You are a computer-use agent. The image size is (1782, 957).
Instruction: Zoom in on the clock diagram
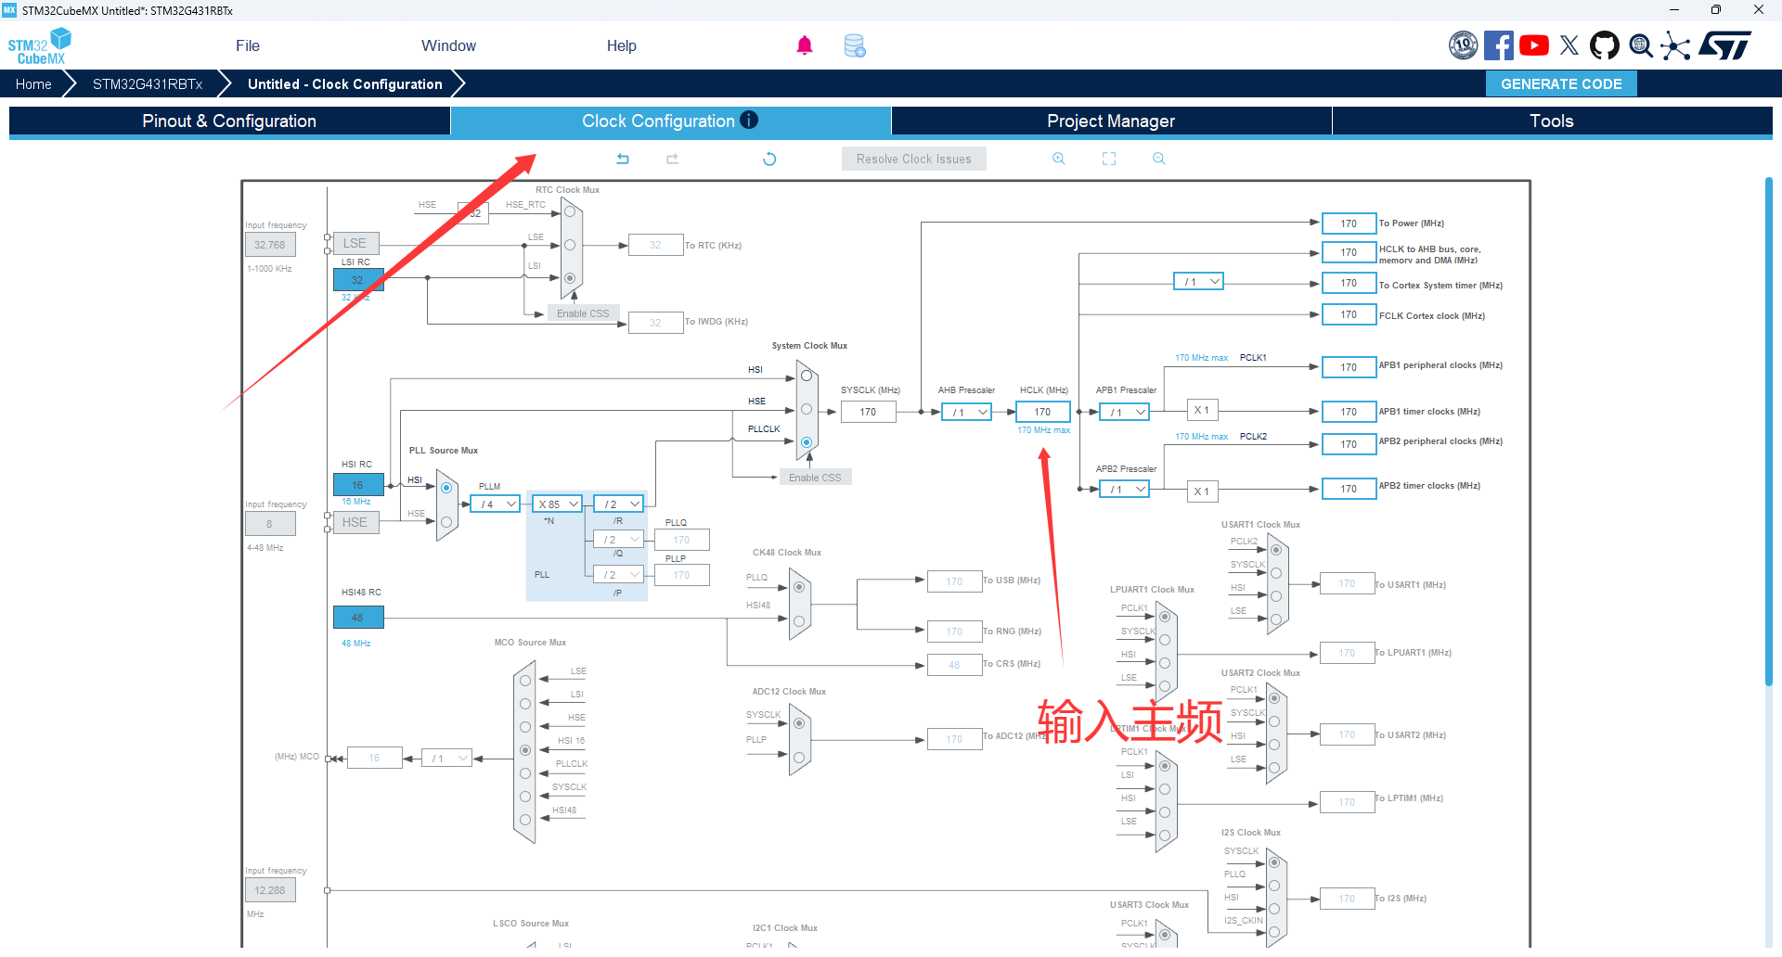pos(1058,159)
